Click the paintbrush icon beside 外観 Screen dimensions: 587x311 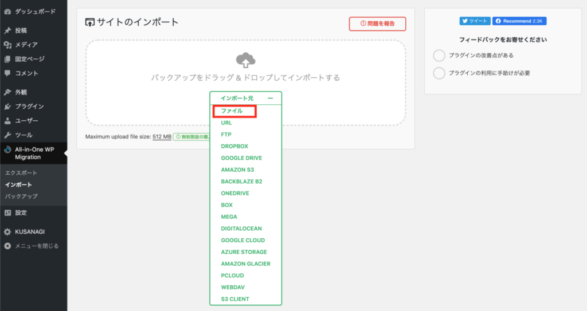7,92
